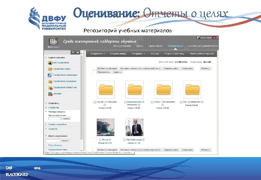Open the Построить dropdown menu
This screenshot has width=261, height=180.
point(139,54)
